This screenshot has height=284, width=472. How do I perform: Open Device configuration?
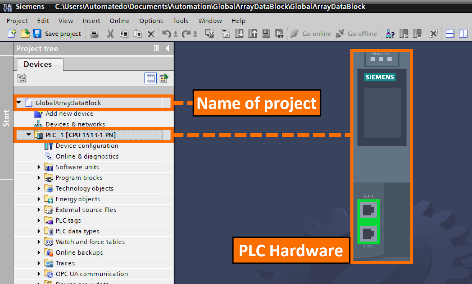click(87, 146)
